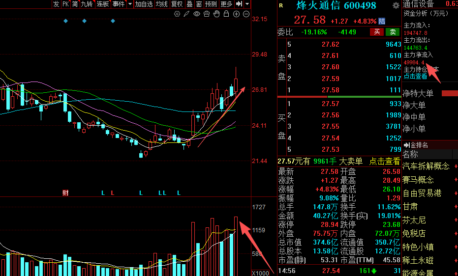This screenshot has height=276, width=458.
Task: Click the sell 5 price 27.62
Action: tap(331, 44)
